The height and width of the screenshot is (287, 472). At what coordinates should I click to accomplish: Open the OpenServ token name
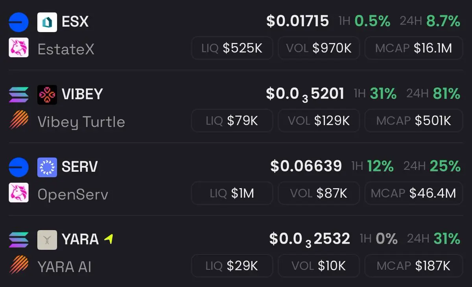(73, 194)
